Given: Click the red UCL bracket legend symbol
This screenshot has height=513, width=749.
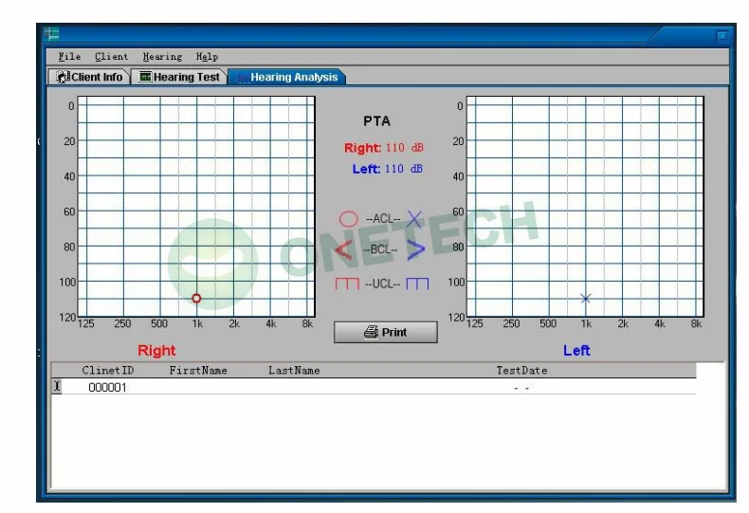Looking at the screenshot, I should click(x=347, y=284).
